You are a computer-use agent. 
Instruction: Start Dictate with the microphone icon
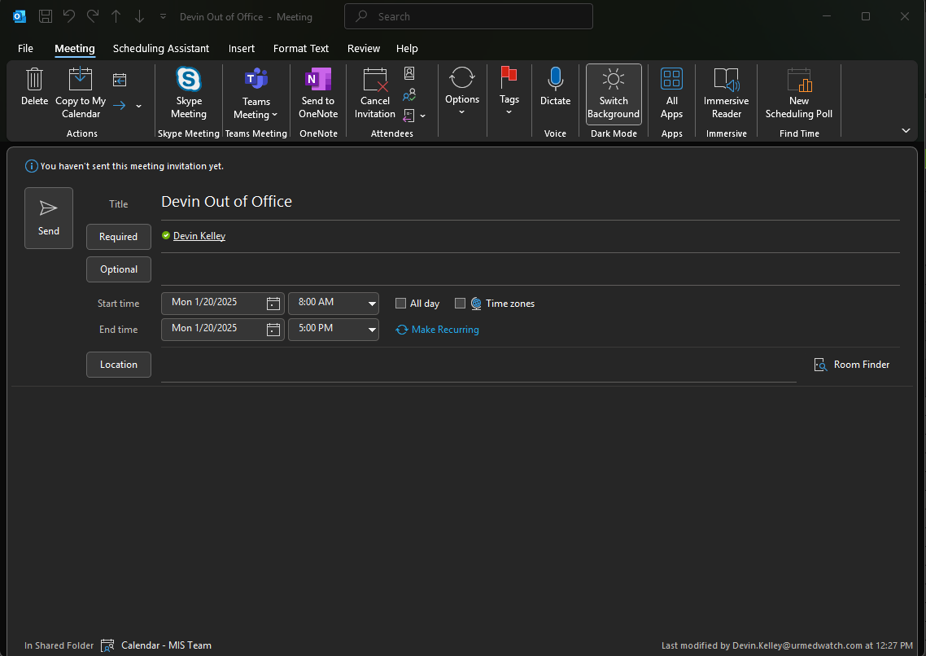tap(555, 80)
